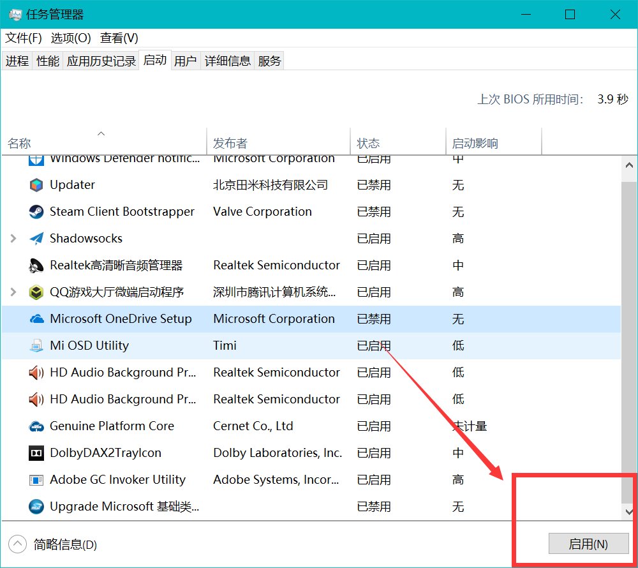Screen dimensions: 638x568
Task: Click the Adobe GC Invoker Utility icon
Action: (x=36, y=479)
